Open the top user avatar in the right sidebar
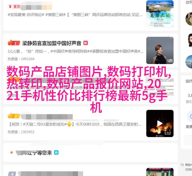This screenshot has width=192, height=176. coord(189,19)
